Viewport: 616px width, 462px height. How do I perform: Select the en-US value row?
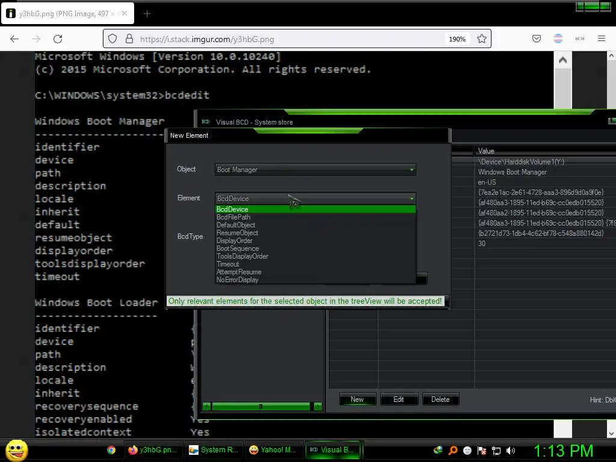click(545, 182)
